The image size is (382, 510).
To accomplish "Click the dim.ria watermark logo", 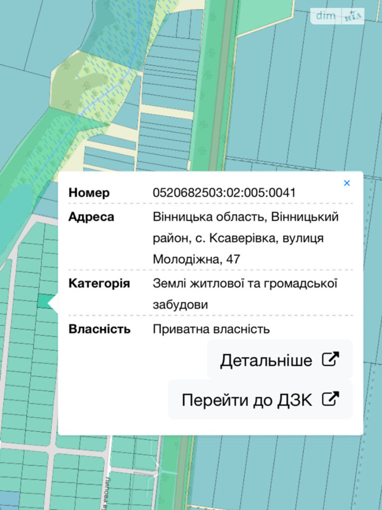I will (337, 16).
